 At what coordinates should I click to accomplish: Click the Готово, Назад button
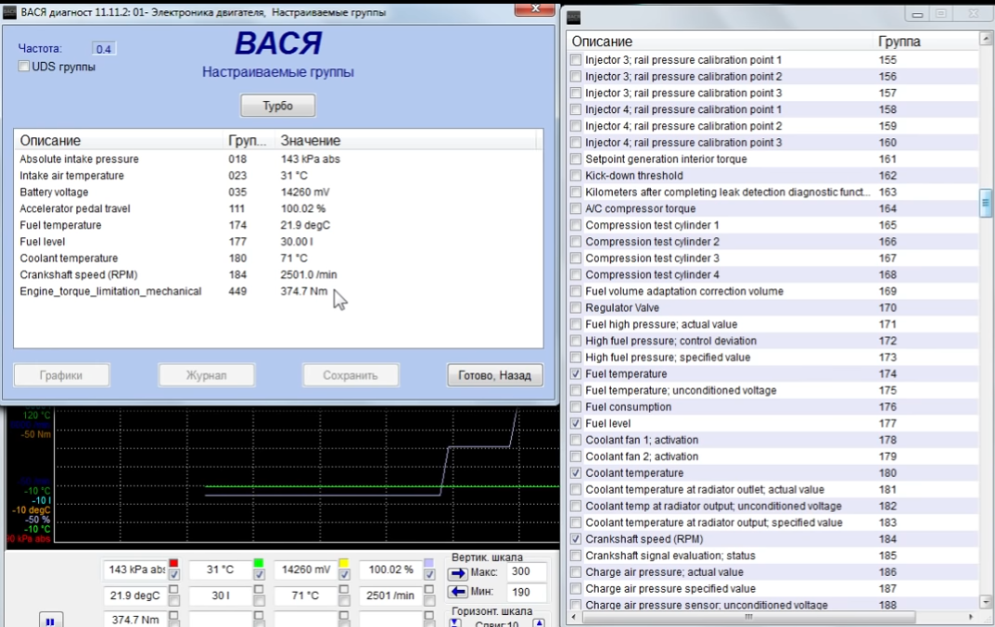494,375
